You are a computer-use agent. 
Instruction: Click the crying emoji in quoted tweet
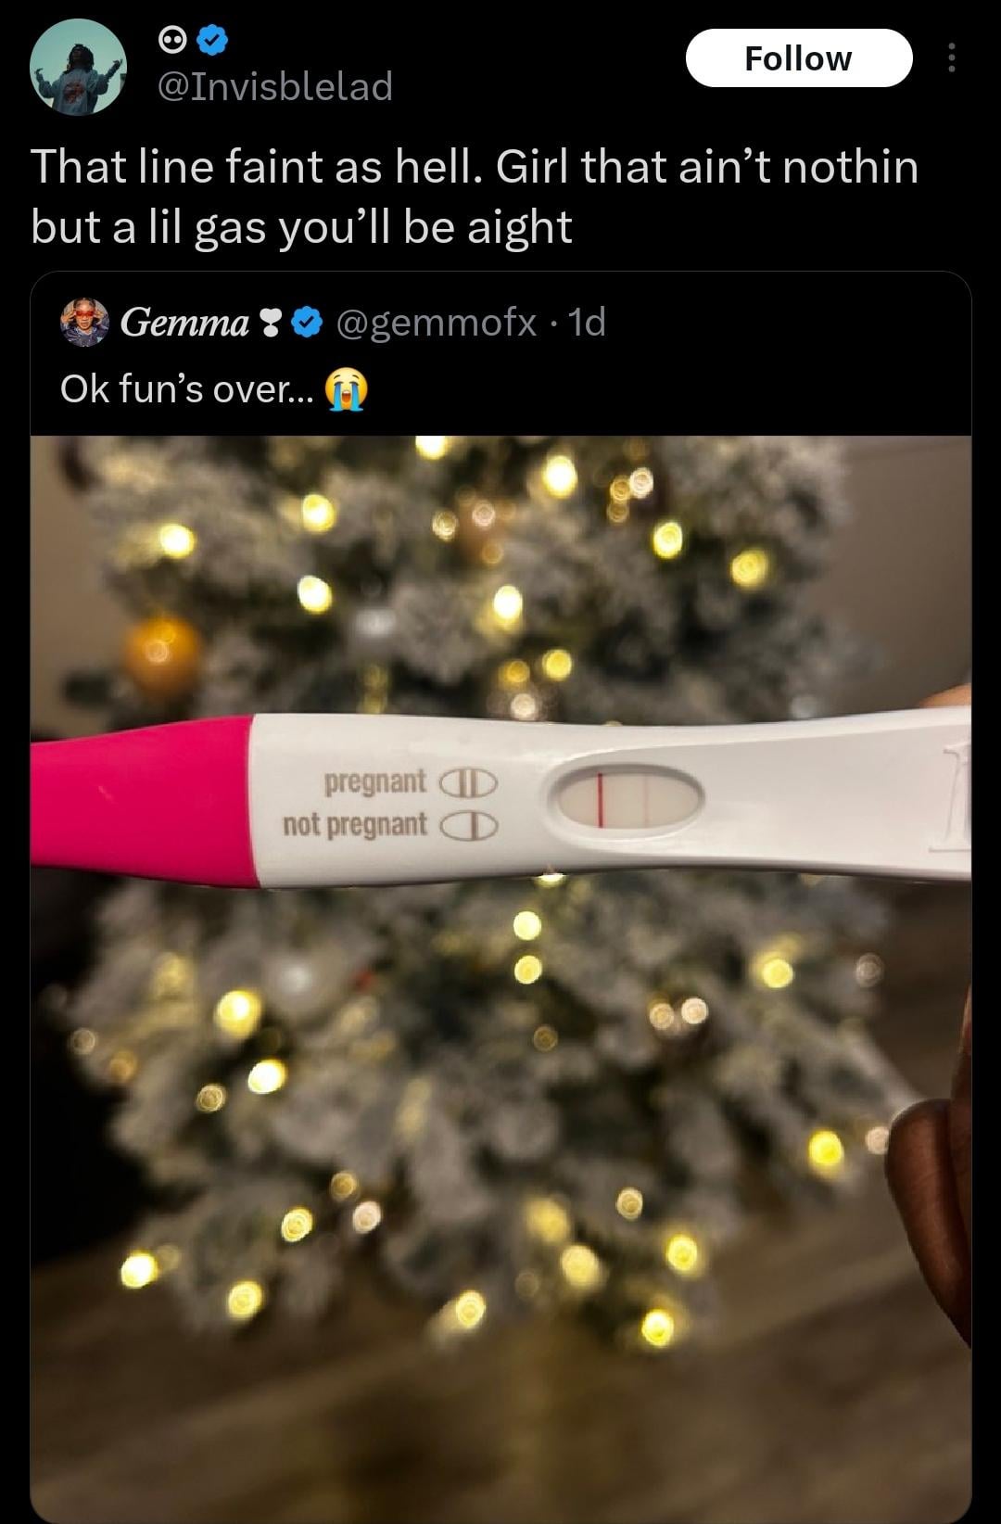[346, 389]
